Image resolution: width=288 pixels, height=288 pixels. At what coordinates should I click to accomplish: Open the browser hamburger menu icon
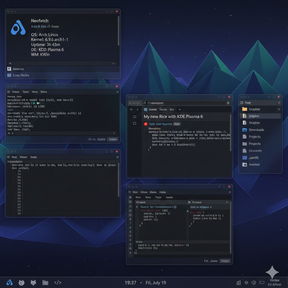click(134, 116)
